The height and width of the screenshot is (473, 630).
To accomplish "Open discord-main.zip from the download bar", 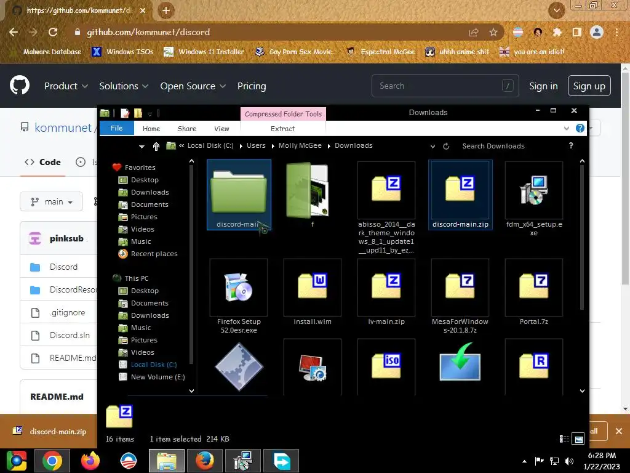I will (x=50, y=431).
